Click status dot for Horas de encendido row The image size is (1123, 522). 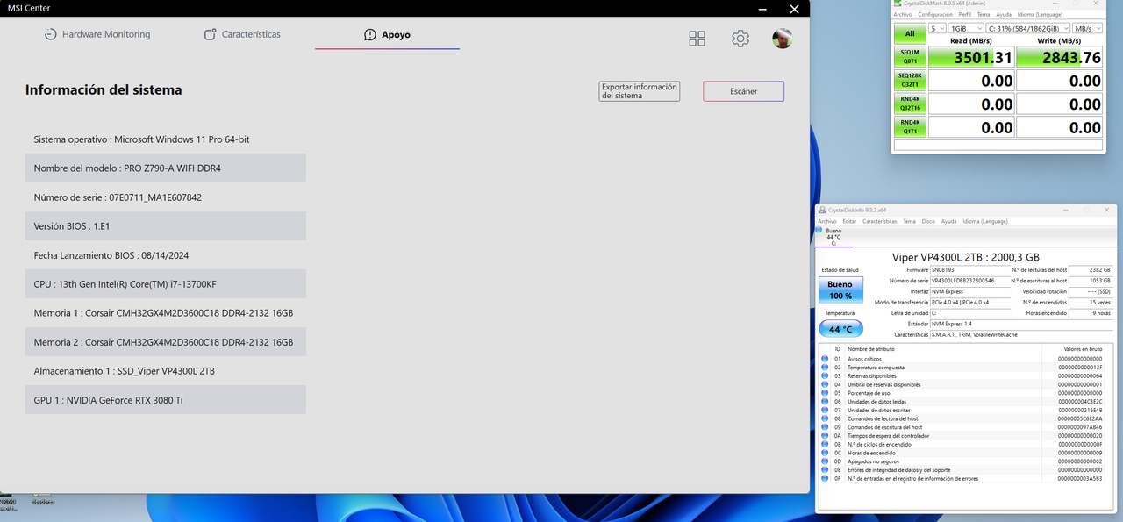pos(825,453)
